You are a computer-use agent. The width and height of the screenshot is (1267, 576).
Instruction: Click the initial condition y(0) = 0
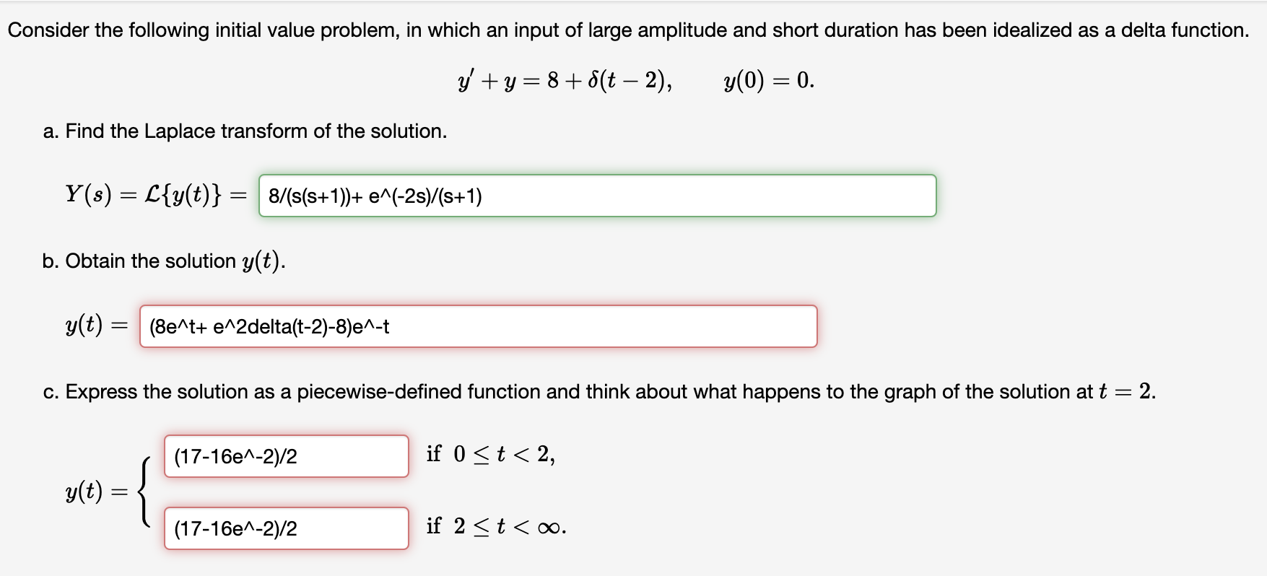click(767, 80)
